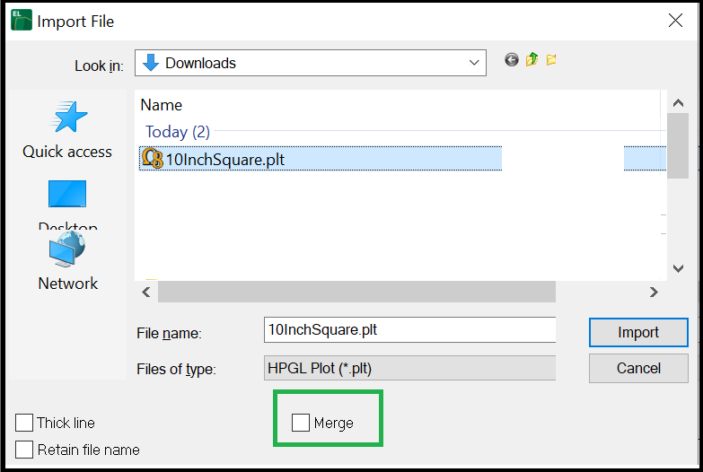Viewport: 703px width, 472px height.
Task: Click the Import File app icon in title bar
Action: point(22,20)
